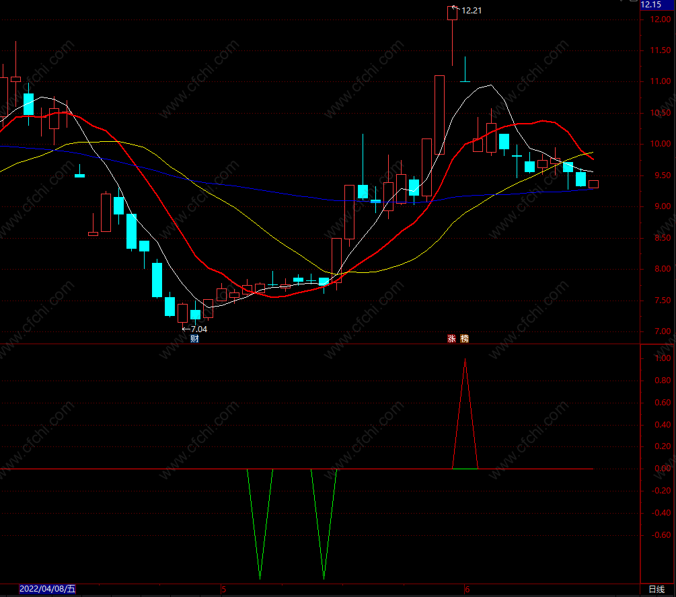Click the 12.15 current price tag
Viewport: 676px width, 597px height.
(x=651, y=5)
